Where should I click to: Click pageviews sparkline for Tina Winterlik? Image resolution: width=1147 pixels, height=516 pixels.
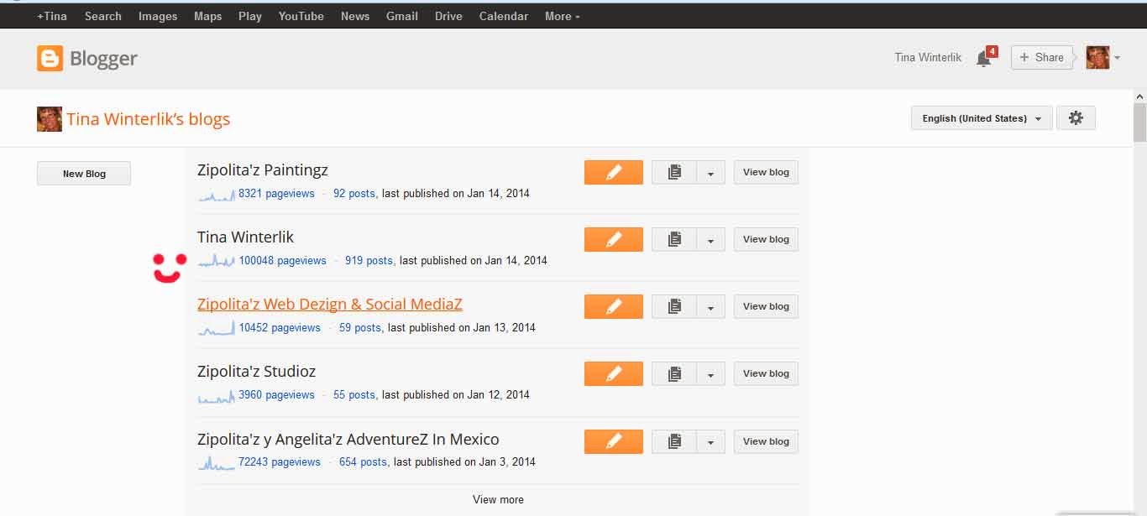click(x=217, y=261)
